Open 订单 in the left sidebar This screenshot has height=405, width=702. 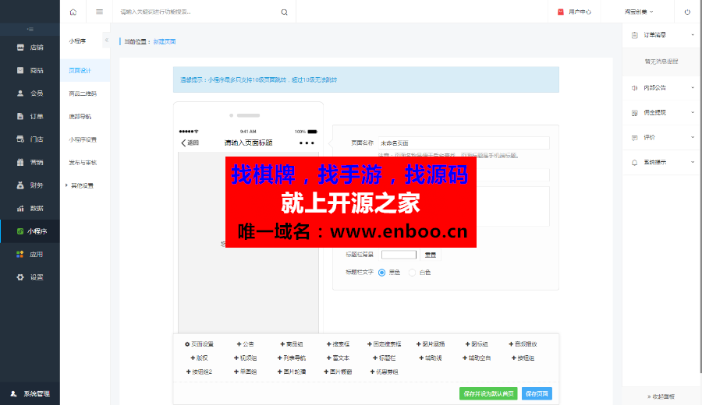click(30, 116)
